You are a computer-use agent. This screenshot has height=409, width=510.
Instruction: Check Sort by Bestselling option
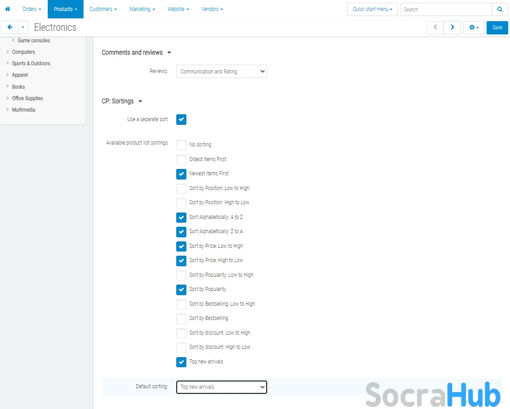point(181,319)
